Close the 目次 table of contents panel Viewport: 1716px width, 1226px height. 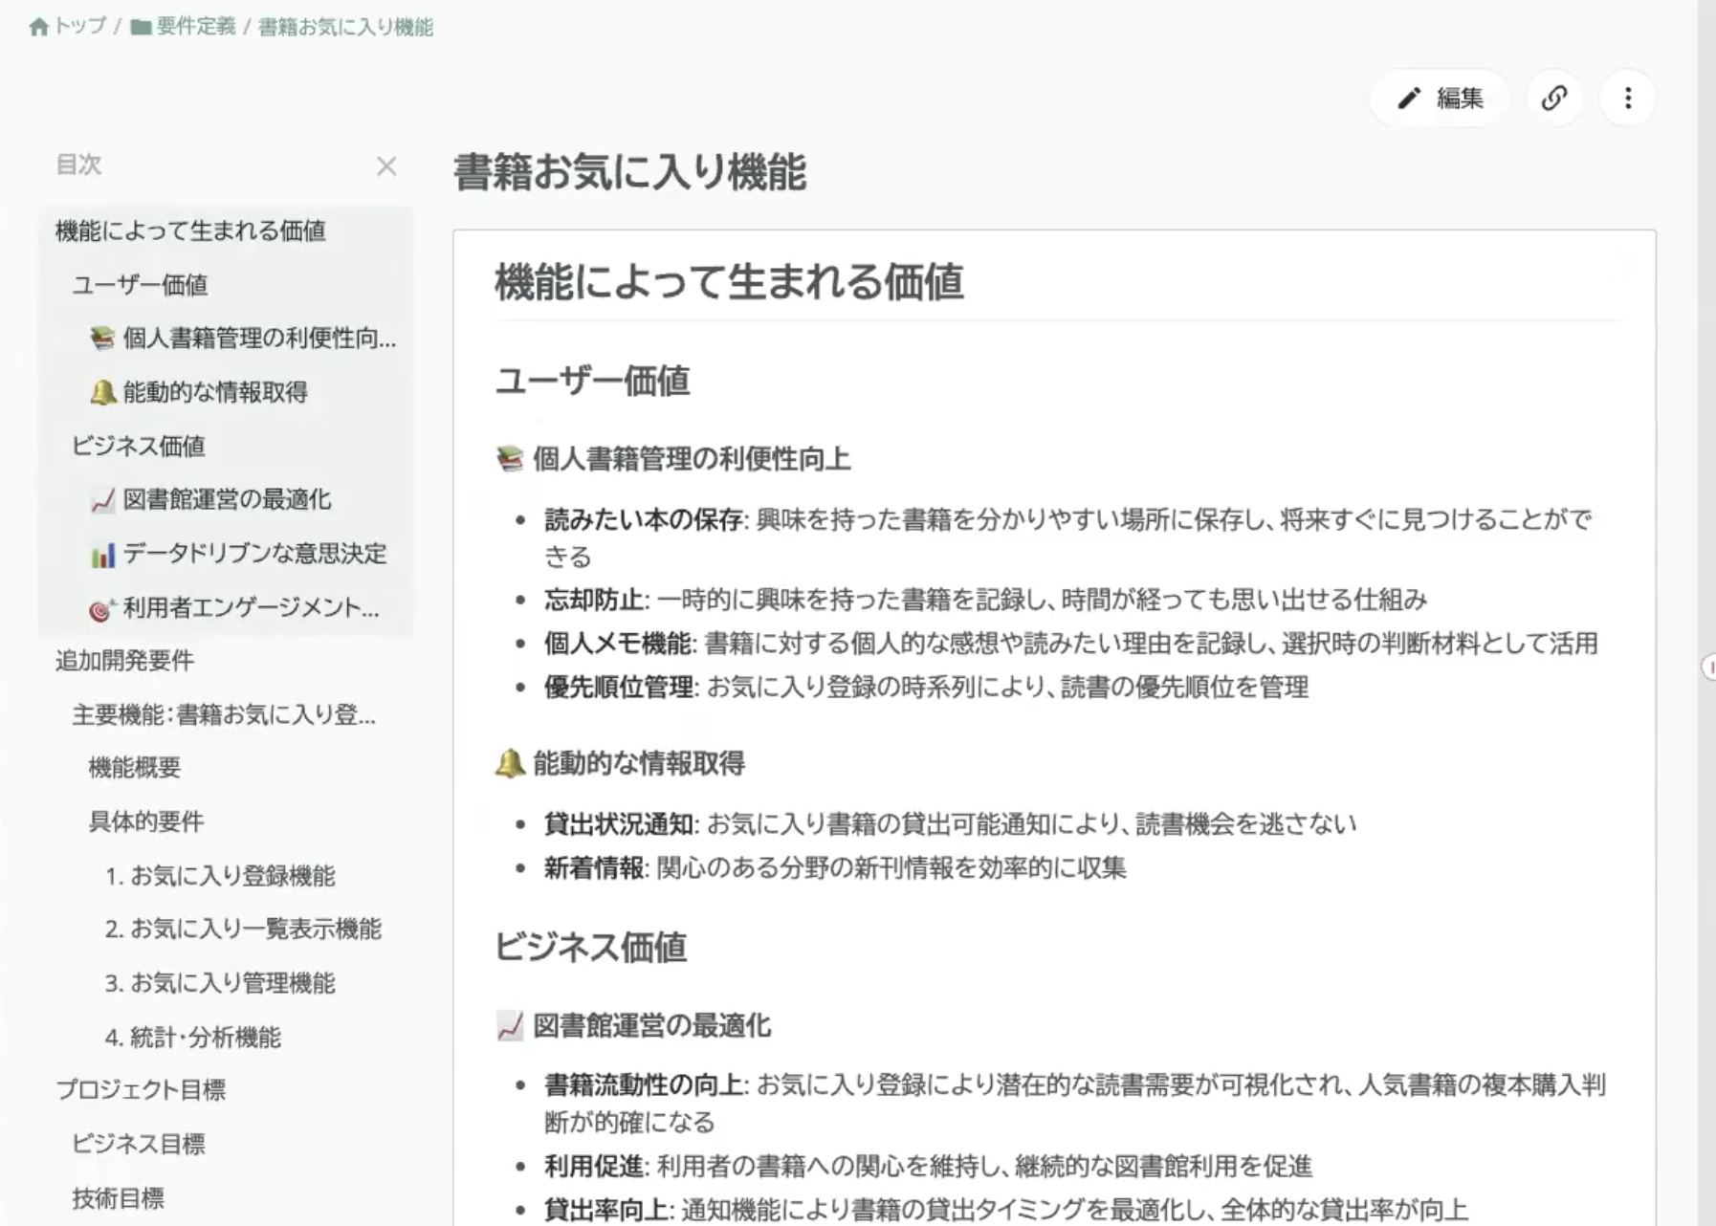(x=386, y=166)
